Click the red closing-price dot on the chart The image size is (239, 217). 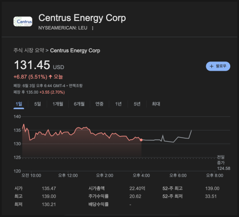coord(141,140)
